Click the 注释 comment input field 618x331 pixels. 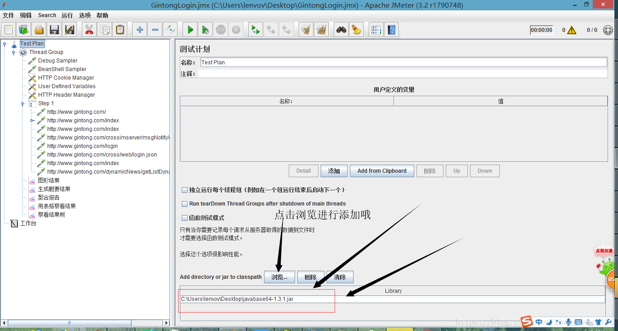coord(403,74)
